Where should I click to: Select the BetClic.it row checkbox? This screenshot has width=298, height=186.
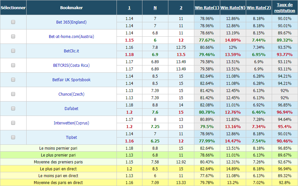13,51
